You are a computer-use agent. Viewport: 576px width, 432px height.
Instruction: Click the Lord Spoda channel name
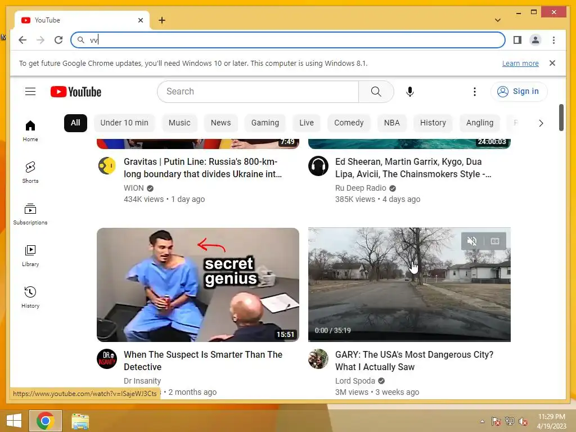pos(355,381)
